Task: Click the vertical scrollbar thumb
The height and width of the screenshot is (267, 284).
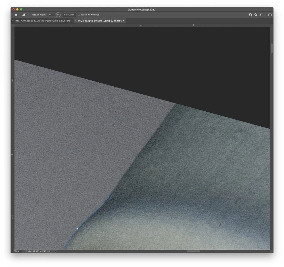Action: [272, 49]
